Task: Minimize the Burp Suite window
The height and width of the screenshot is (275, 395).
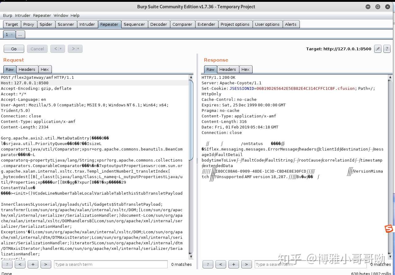Action: [368, 6]
